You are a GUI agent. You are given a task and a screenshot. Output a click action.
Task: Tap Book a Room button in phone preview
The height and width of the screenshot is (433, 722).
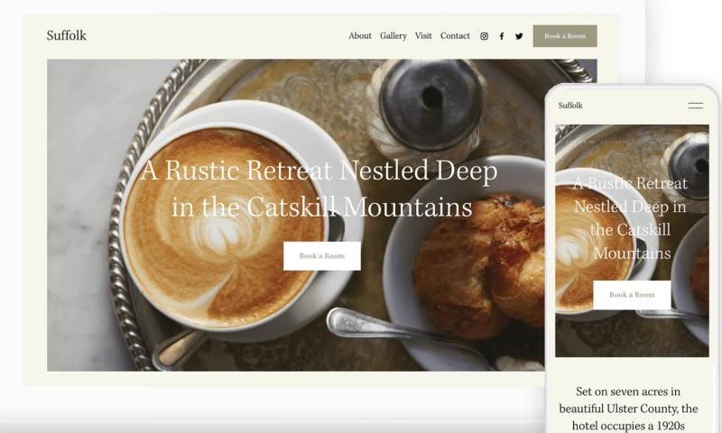[632, 294]
